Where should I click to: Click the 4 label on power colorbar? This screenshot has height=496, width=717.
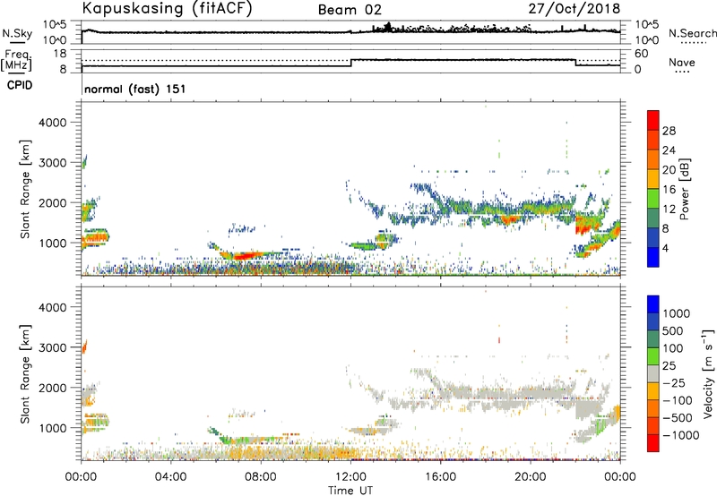click(666, 249)
